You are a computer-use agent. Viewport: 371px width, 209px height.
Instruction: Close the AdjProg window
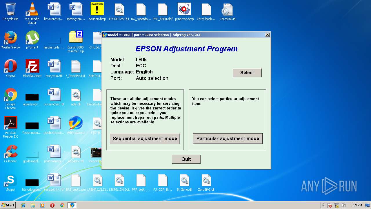[x=267, y=35]
